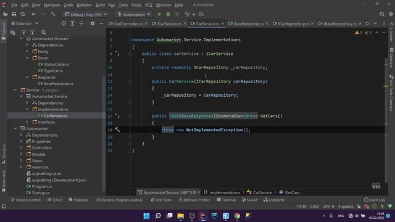Open the Problems tool window
Viewport: 395px width, 222px height.
[x=78, y=200]
